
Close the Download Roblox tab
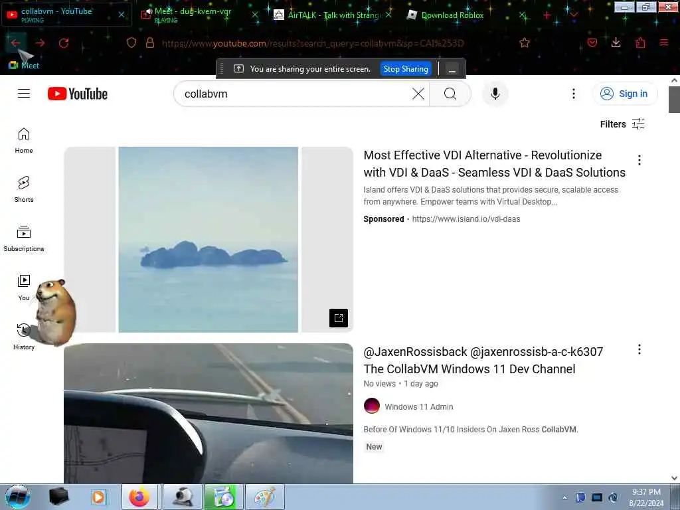click(523, 15)
